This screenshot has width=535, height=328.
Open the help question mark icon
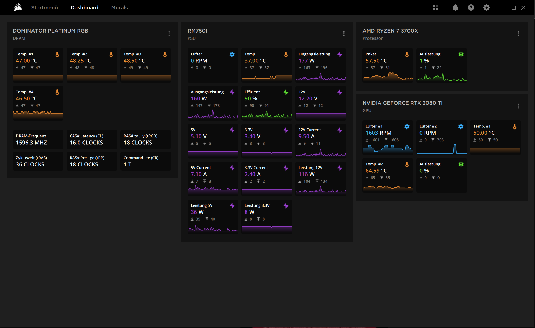pos(471,8)
